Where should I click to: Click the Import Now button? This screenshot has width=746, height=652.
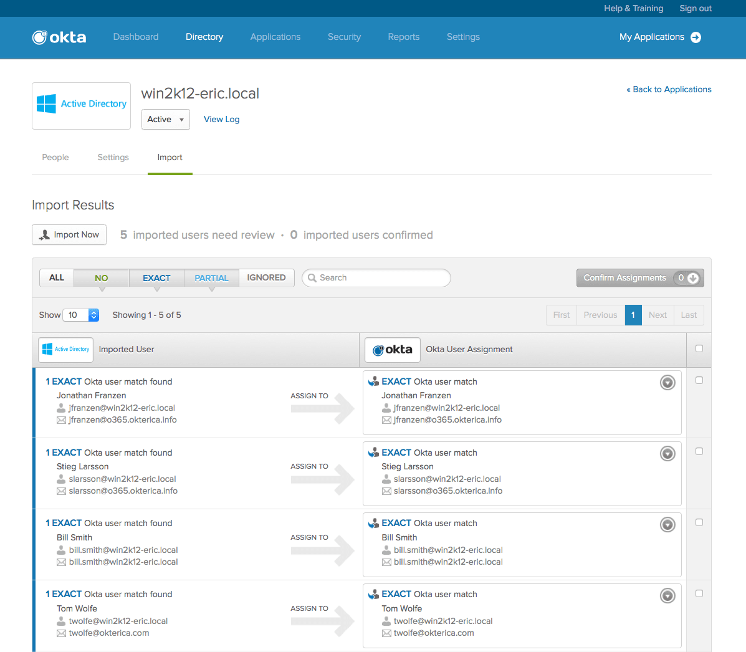pos(69,235)
